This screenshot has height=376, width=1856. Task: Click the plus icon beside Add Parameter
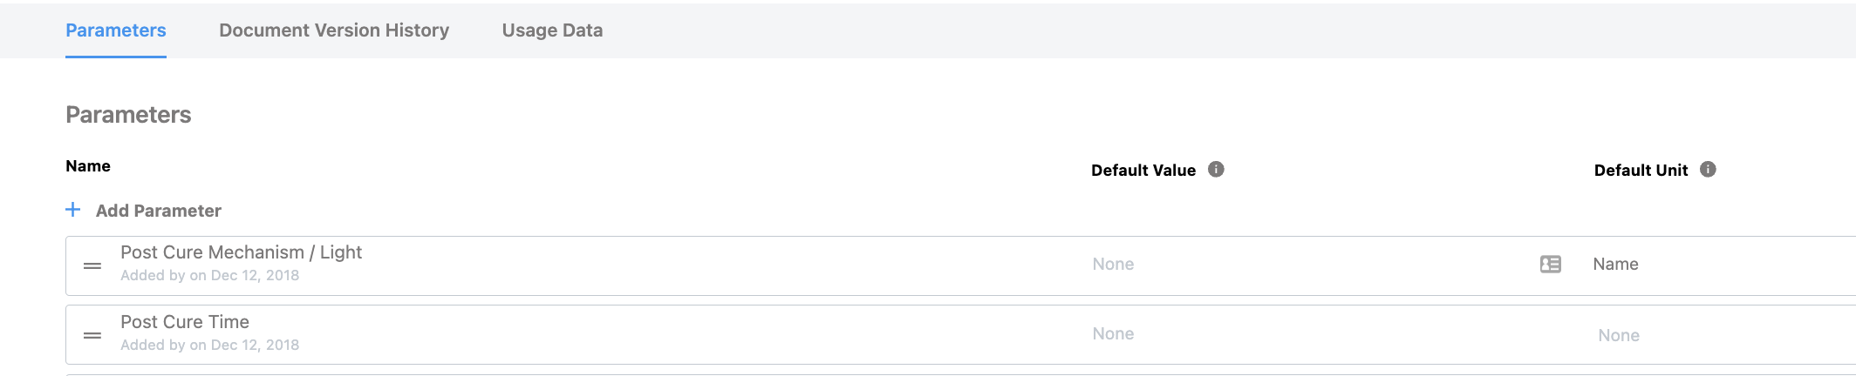pos(73,210)
